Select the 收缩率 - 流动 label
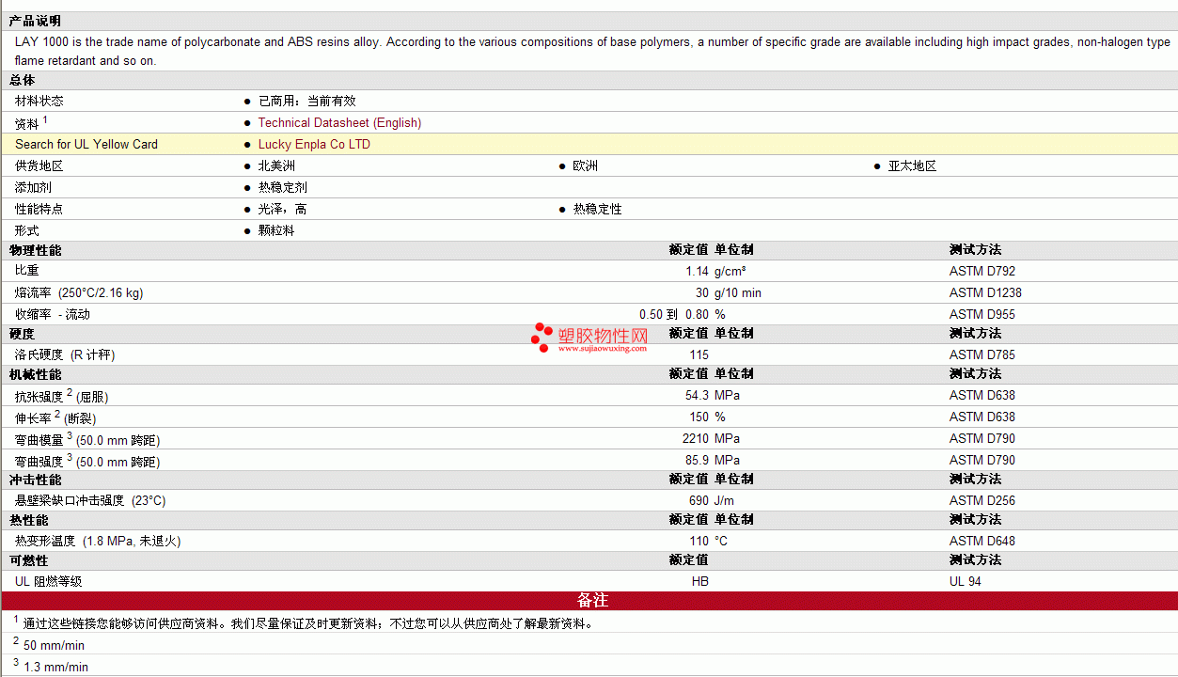1178x677 pixels. click(53, 315)
